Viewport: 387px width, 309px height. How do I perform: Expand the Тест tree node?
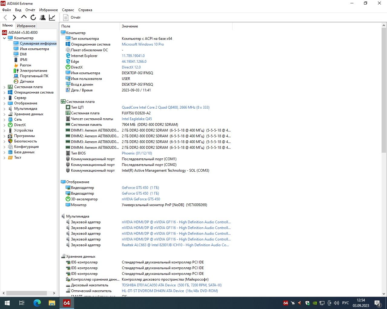tap(4, 158)
